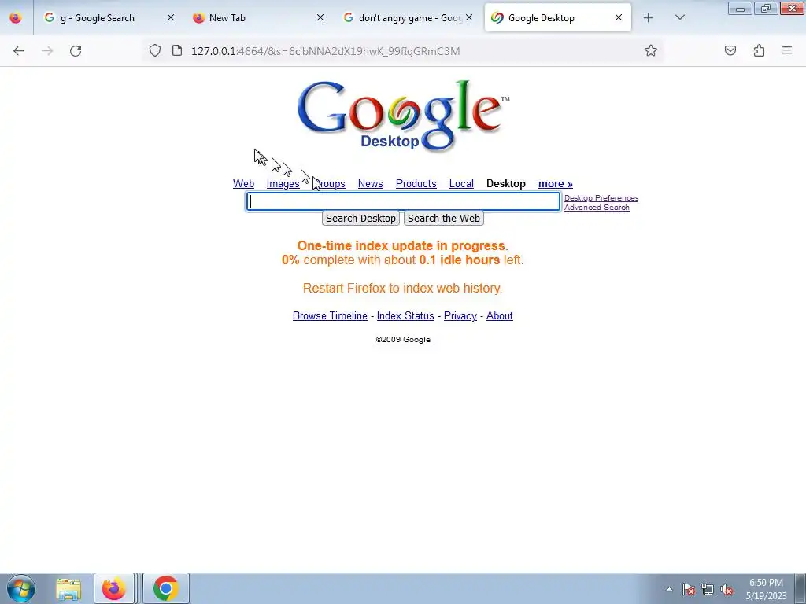Open the Groups link
Screen dimensions: 806x604
click(x=330, y=183)
